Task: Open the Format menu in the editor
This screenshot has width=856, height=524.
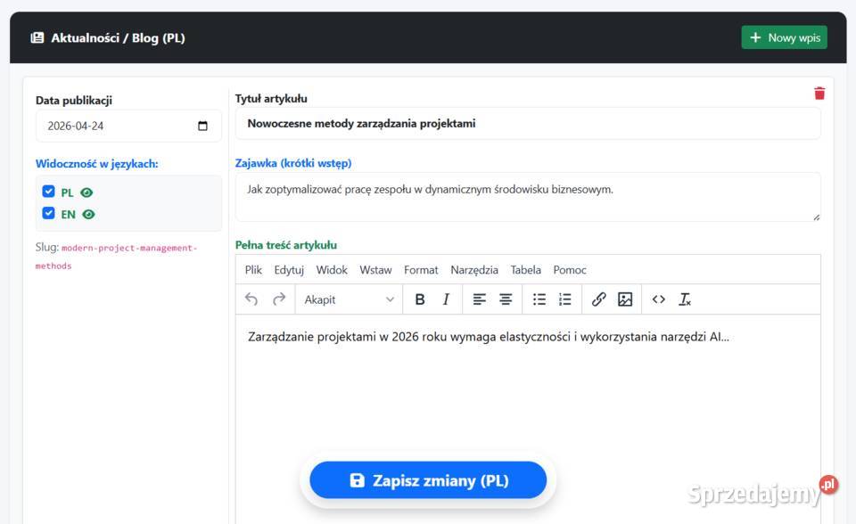Action: pos(421,269)
